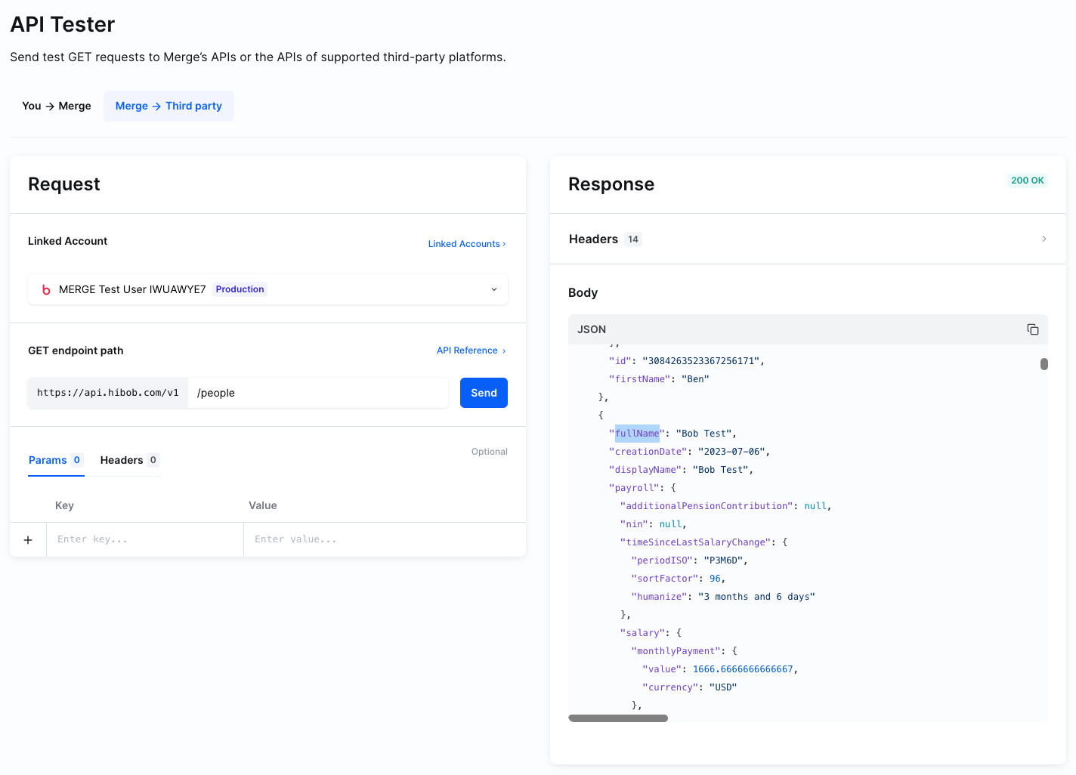Click the highlighted fullName key in JSON
Screen dimensions: 1076x775
(637, 434)
